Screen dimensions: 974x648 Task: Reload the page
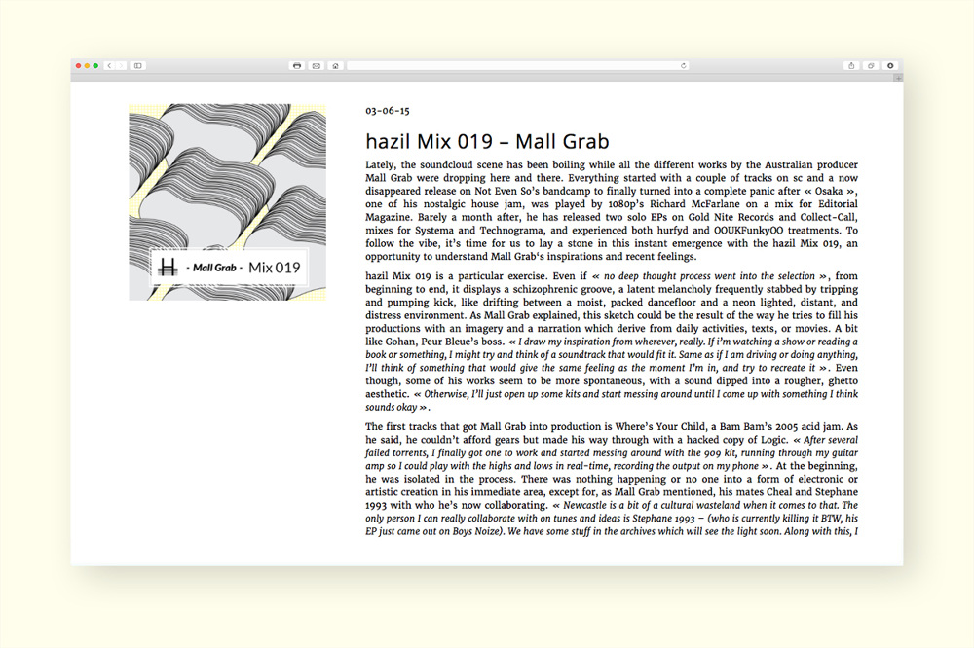(x=684, y=66)
